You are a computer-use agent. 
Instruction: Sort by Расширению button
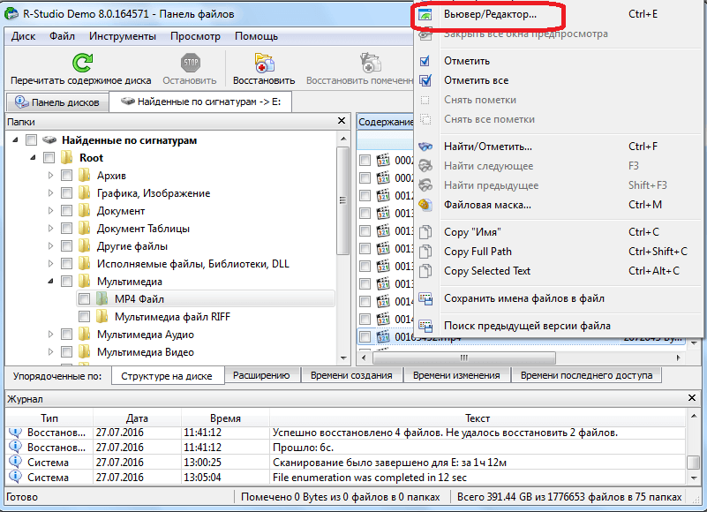[x=260, y=375]
